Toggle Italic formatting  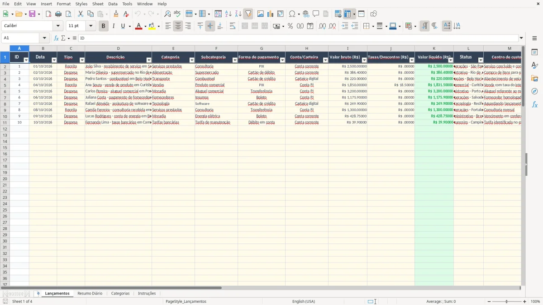point(113,26)
